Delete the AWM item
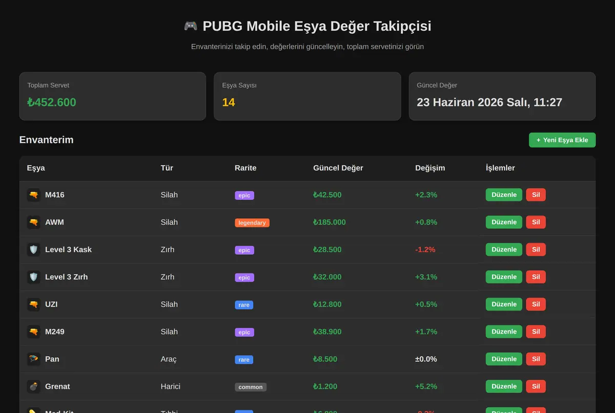Image resolution: width=615 pixels, height=413 pixels. [x=536, y=222]
